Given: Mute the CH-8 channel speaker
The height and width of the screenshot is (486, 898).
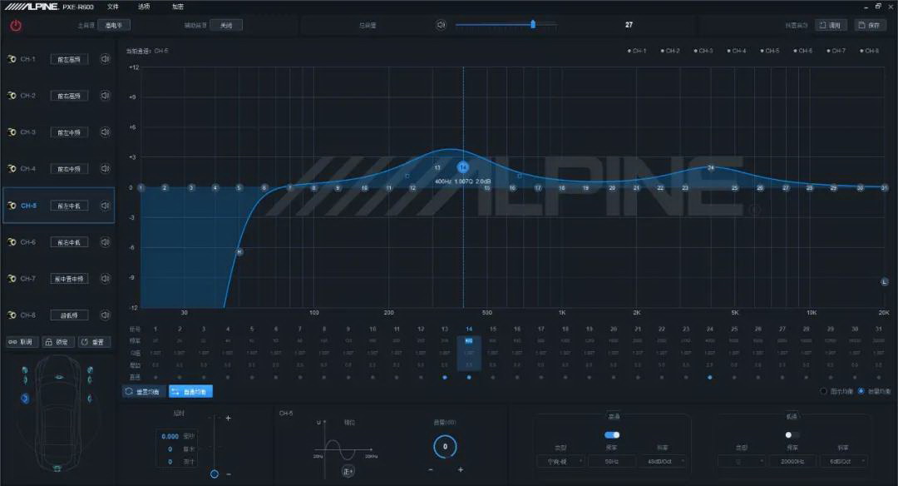Looking at the screenshot, I should coord(105,315).
